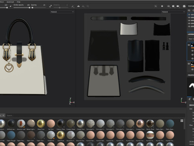The image size is (194, 146).
Task: Toggle visibility of the selected top layer
Action: [189, 45]
